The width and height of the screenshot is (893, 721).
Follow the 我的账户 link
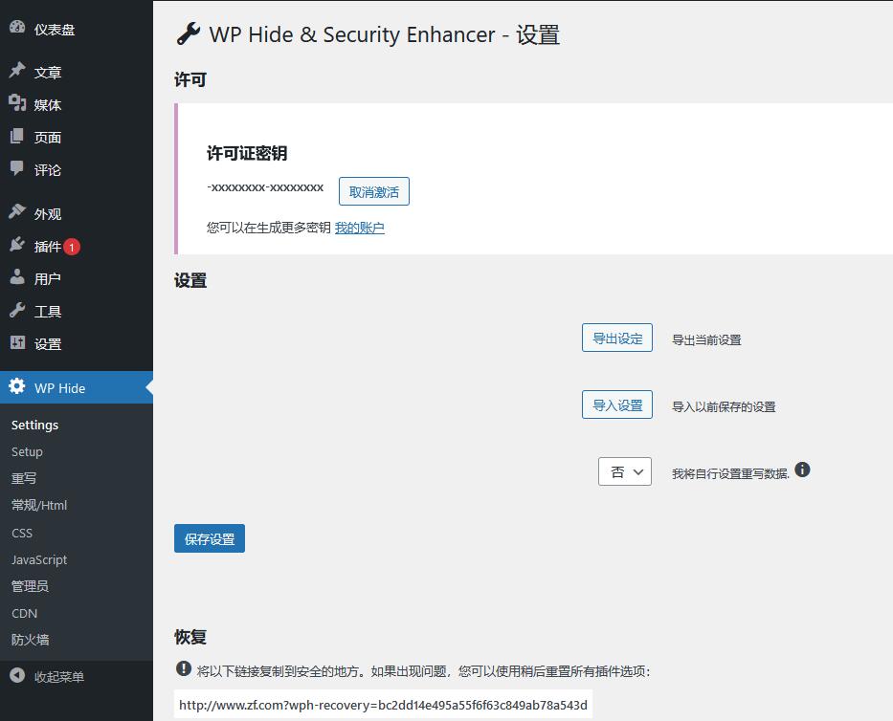[359, 228]
